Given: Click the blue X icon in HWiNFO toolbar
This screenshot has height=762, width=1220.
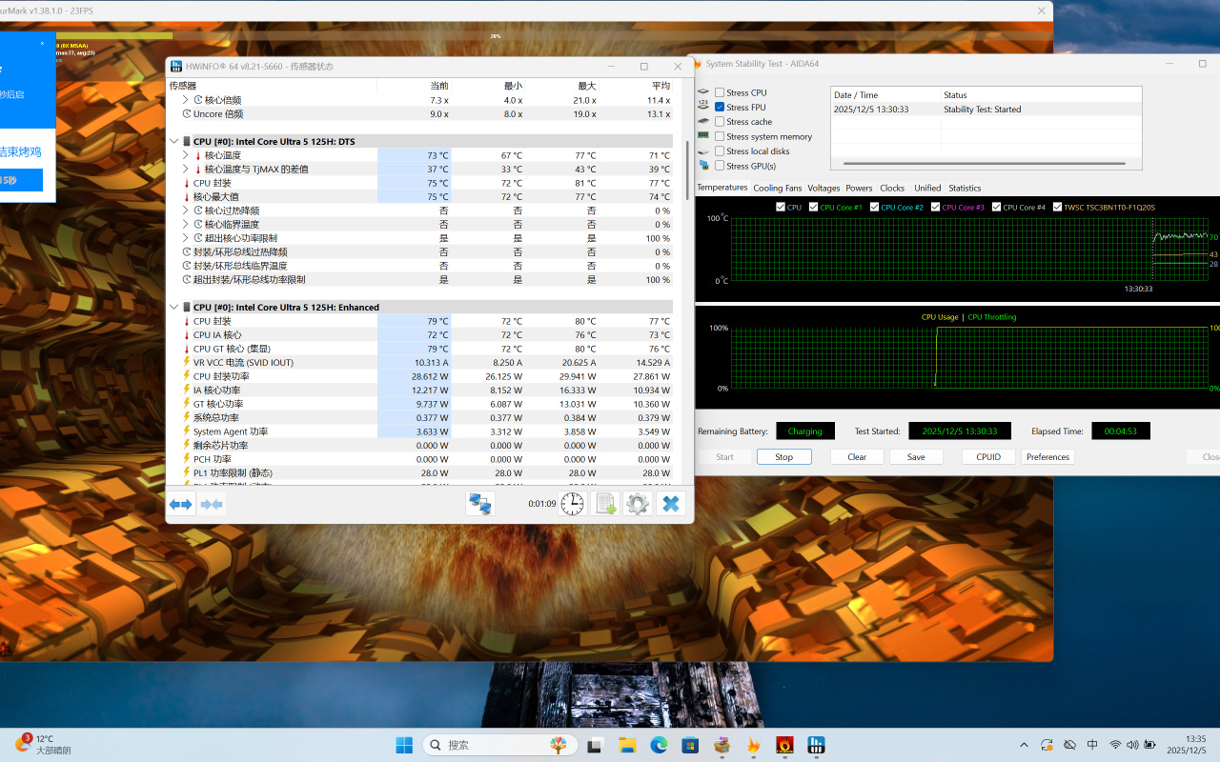Looking at the screenshot, I should 671,504.
